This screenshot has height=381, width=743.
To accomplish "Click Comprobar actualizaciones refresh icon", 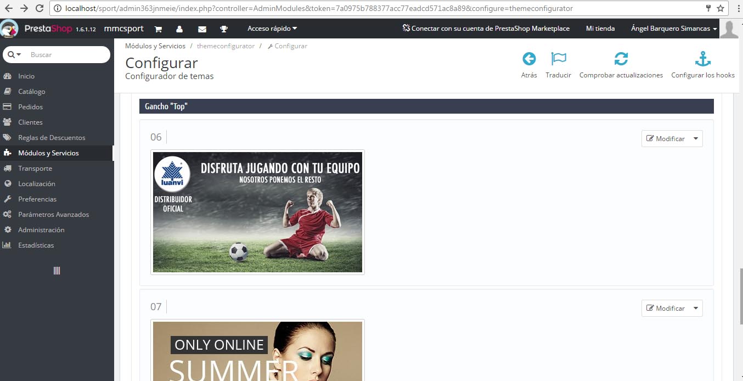I will 621,59.
